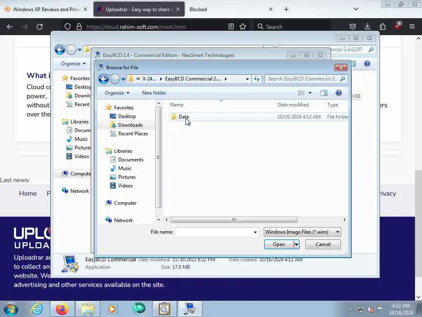Image resolution: width=422 pixels, height=317 pixels.
Task: Open Firefox application menu
Action: 412,27
